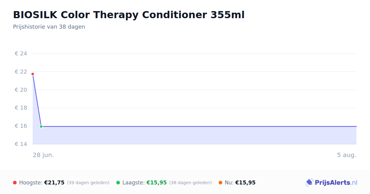The height and width of the screenshot is (194, 370).
Task: Click the € 20 axis label
Action: click(x=21, y=90)
